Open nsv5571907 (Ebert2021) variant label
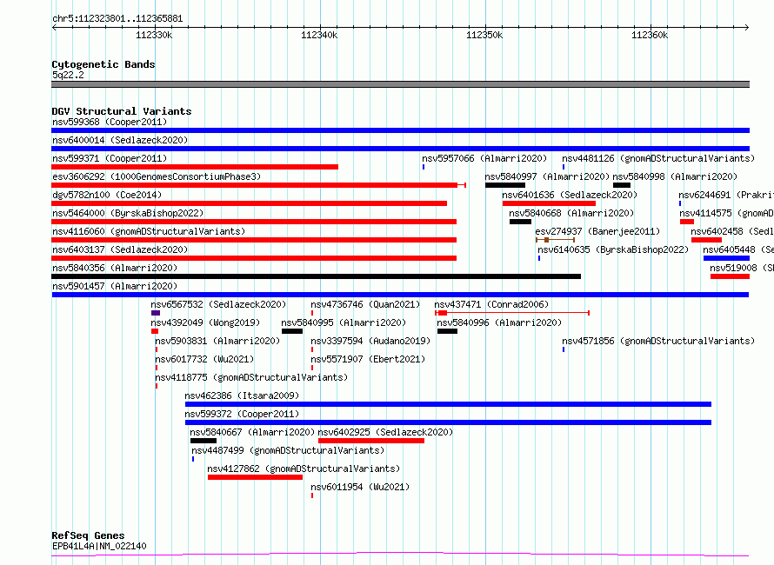Viewport: 774px width, 565px height. pyautogui.click(x=368, y=359)
